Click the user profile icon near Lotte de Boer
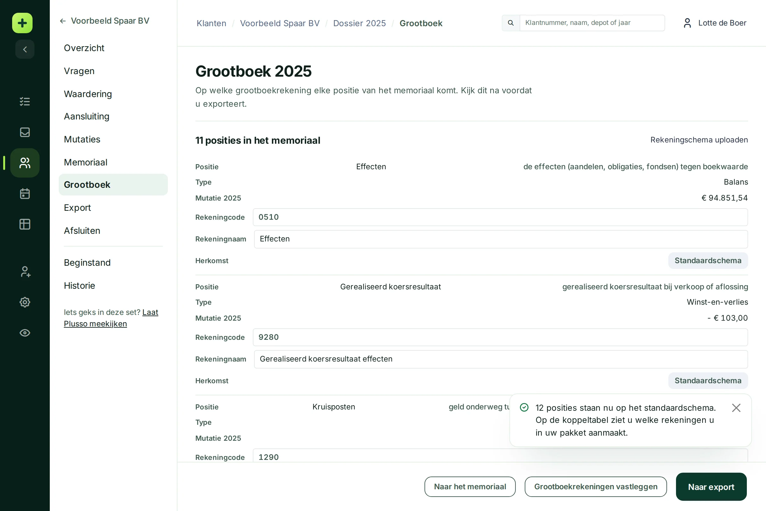The height and width of the screenshot is (511, 766). point(687,23)
